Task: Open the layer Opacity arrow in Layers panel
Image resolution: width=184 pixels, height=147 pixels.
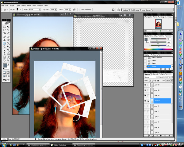Action: (171, 77)
